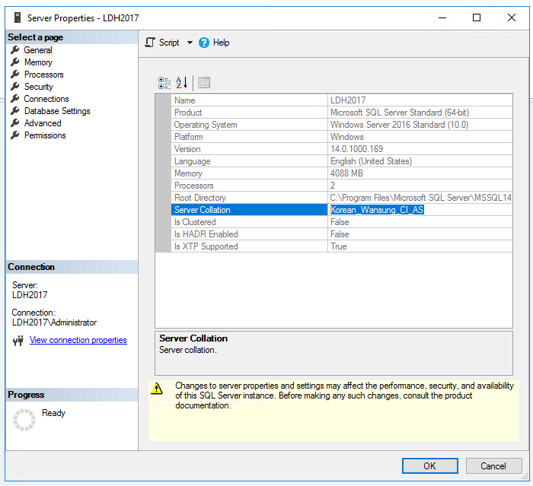Click the wrench icon beside Memory
This screenshot has height=486, width=533.
coord(15,62)
